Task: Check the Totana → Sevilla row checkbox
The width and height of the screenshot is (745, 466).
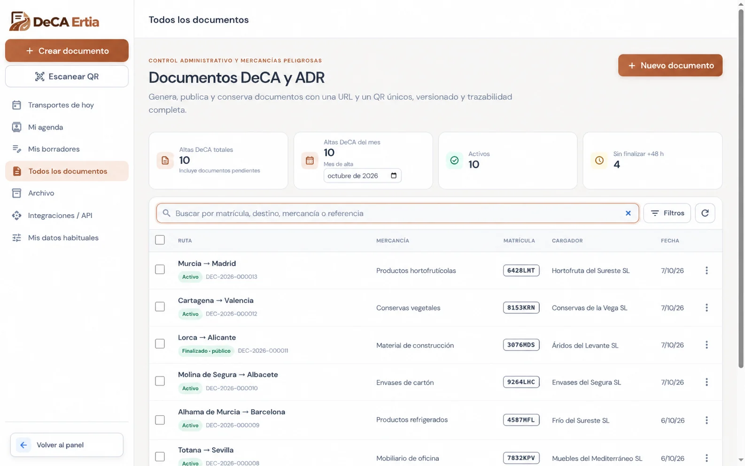Action: click(160, 457)
